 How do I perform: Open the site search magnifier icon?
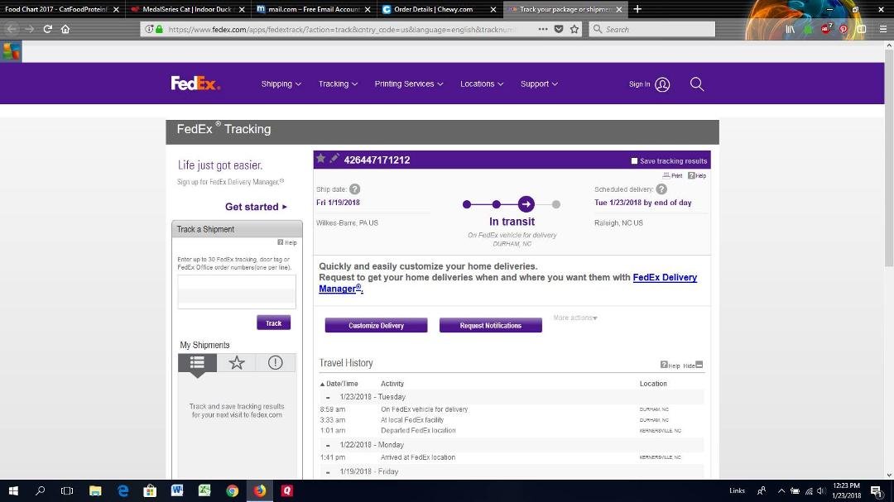click(x=697, y=84)
